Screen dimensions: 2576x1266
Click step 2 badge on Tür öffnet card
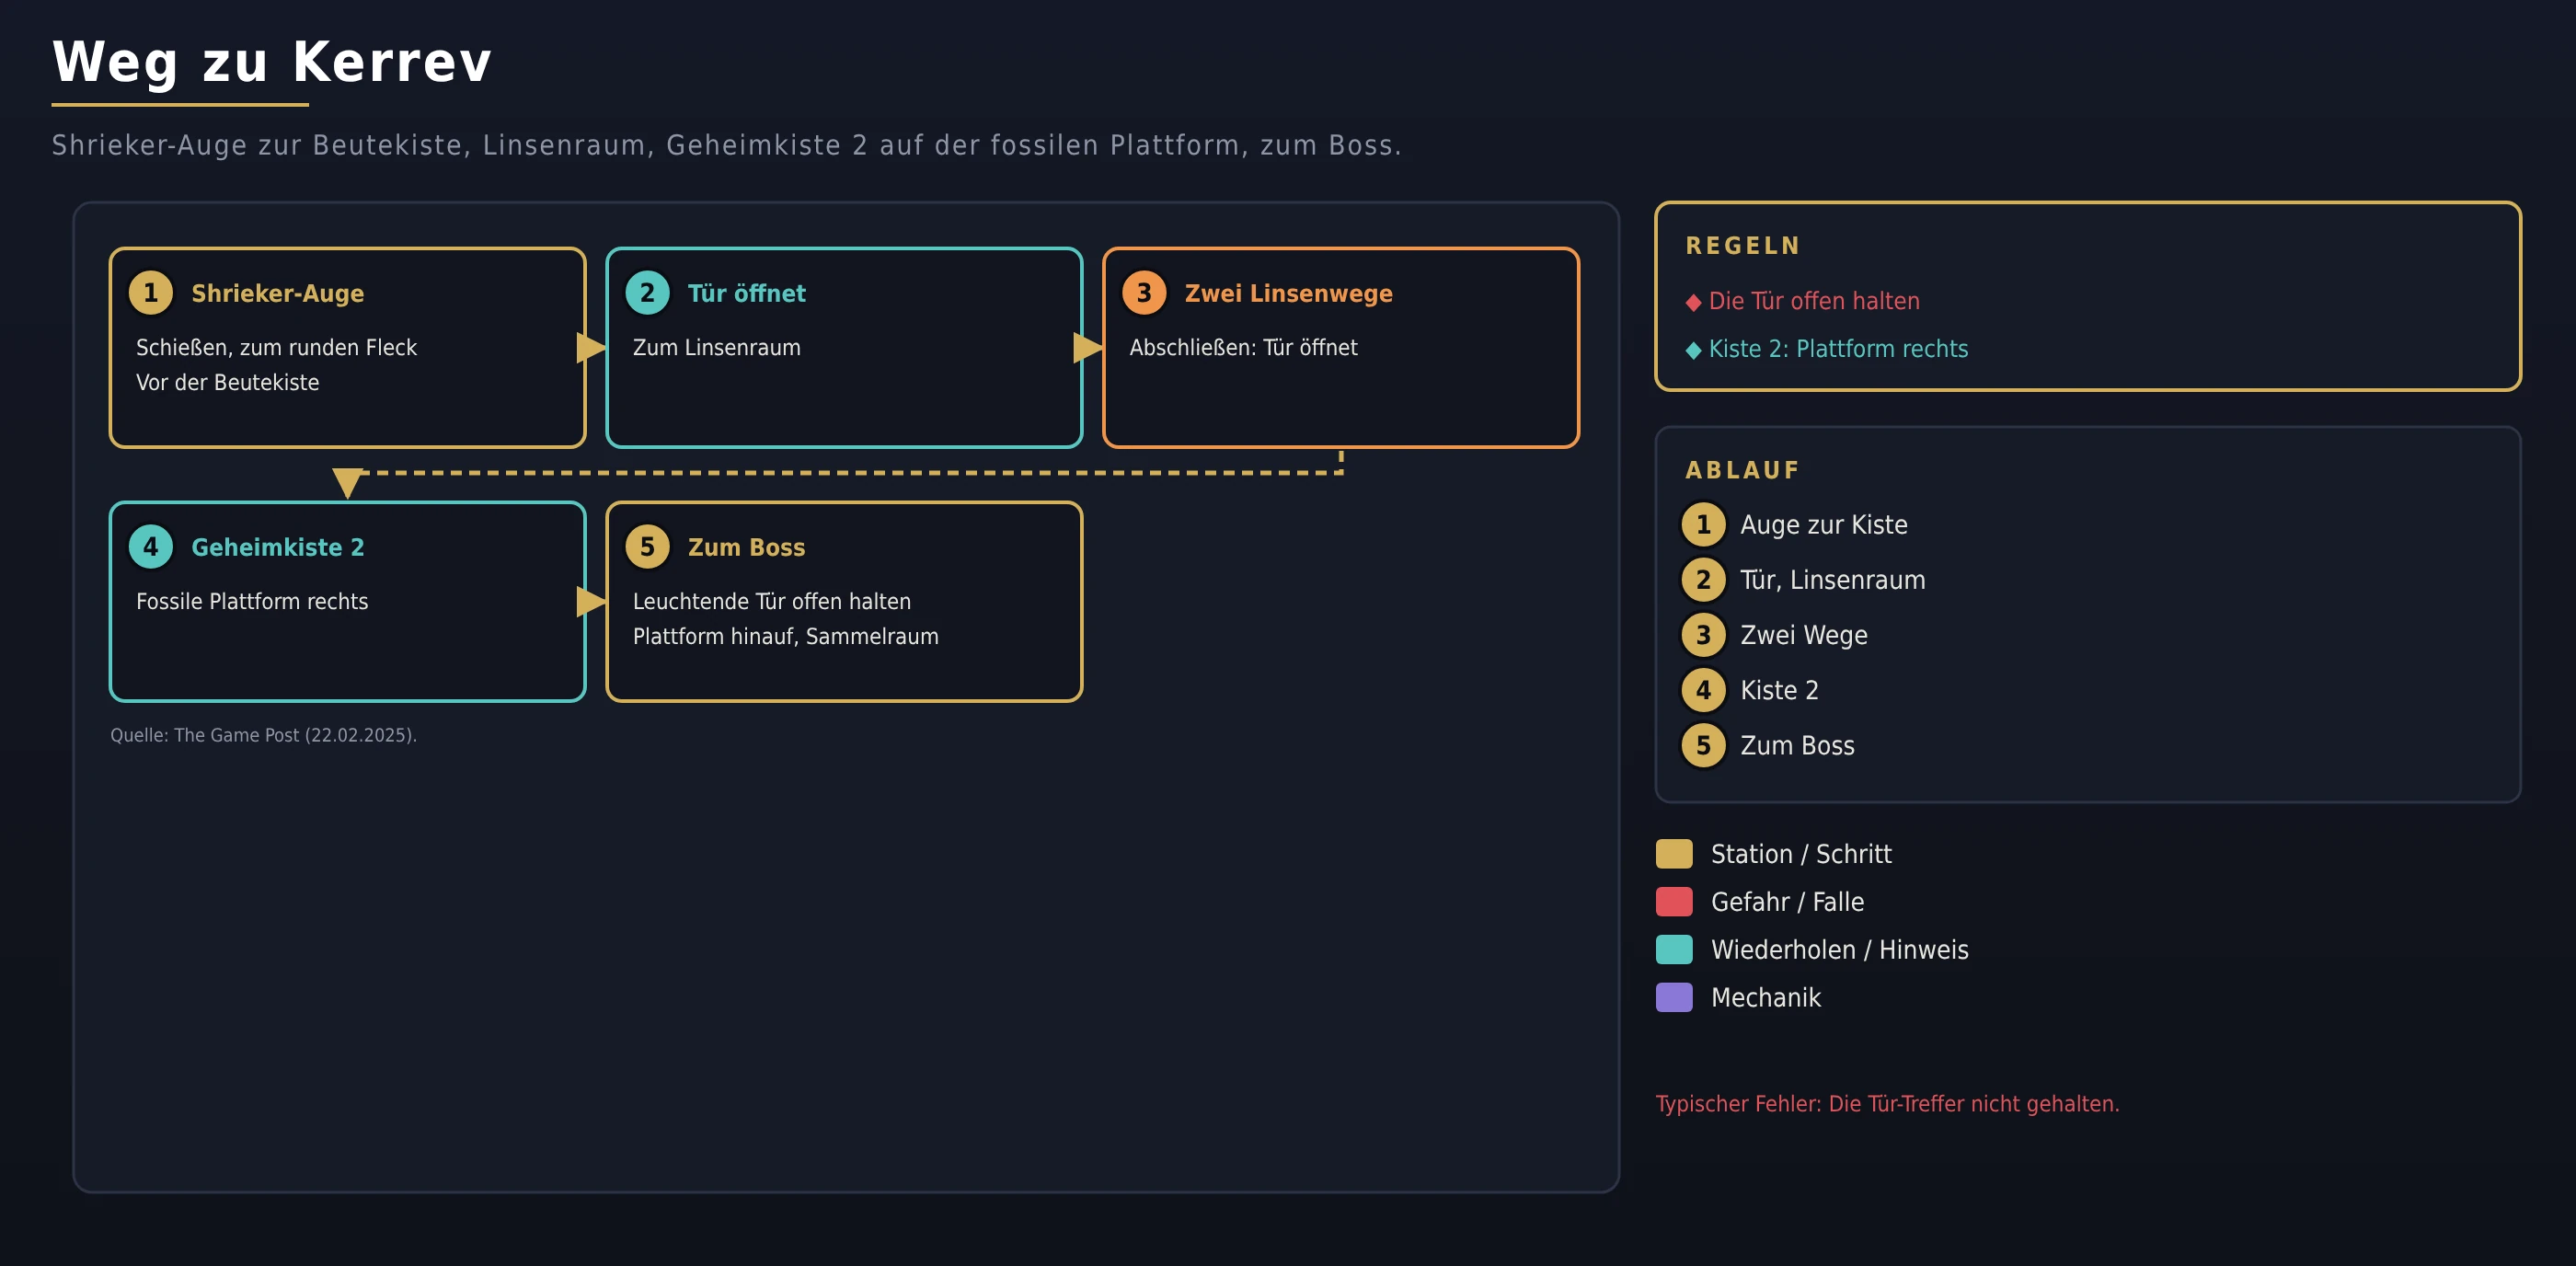click(x=647, y=293)
